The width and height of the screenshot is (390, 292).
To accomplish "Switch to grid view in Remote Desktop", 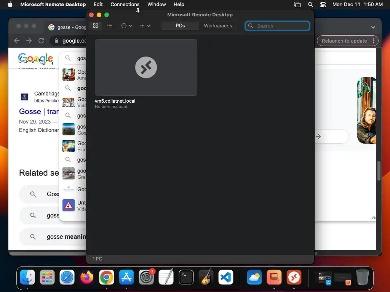I will tap(96, 25).
